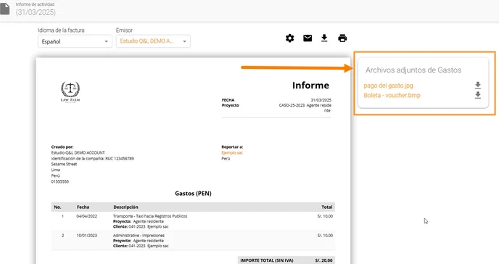The width and height of the screenshot is (499, 264).
Task: Select Transporte - Taxi hacia Registros Publicos
Action: tap(150, 216)
